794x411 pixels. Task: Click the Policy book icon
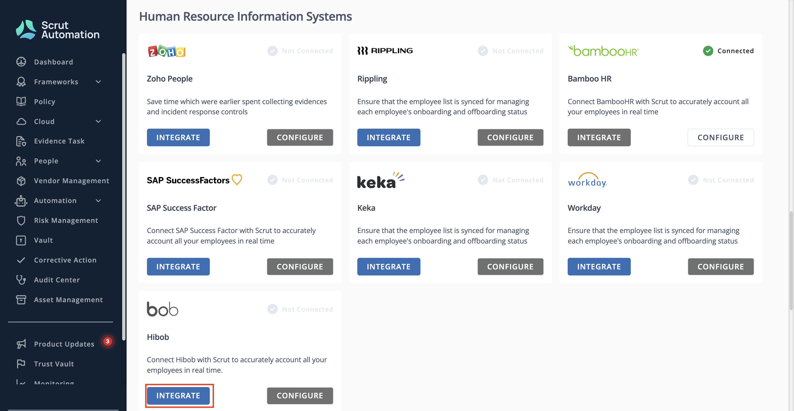coord(21,101)
